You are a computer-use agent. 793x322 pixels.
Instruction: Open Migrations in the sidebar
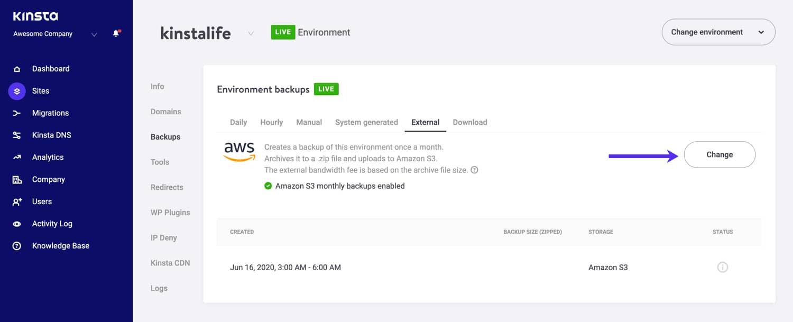(50, 113)
